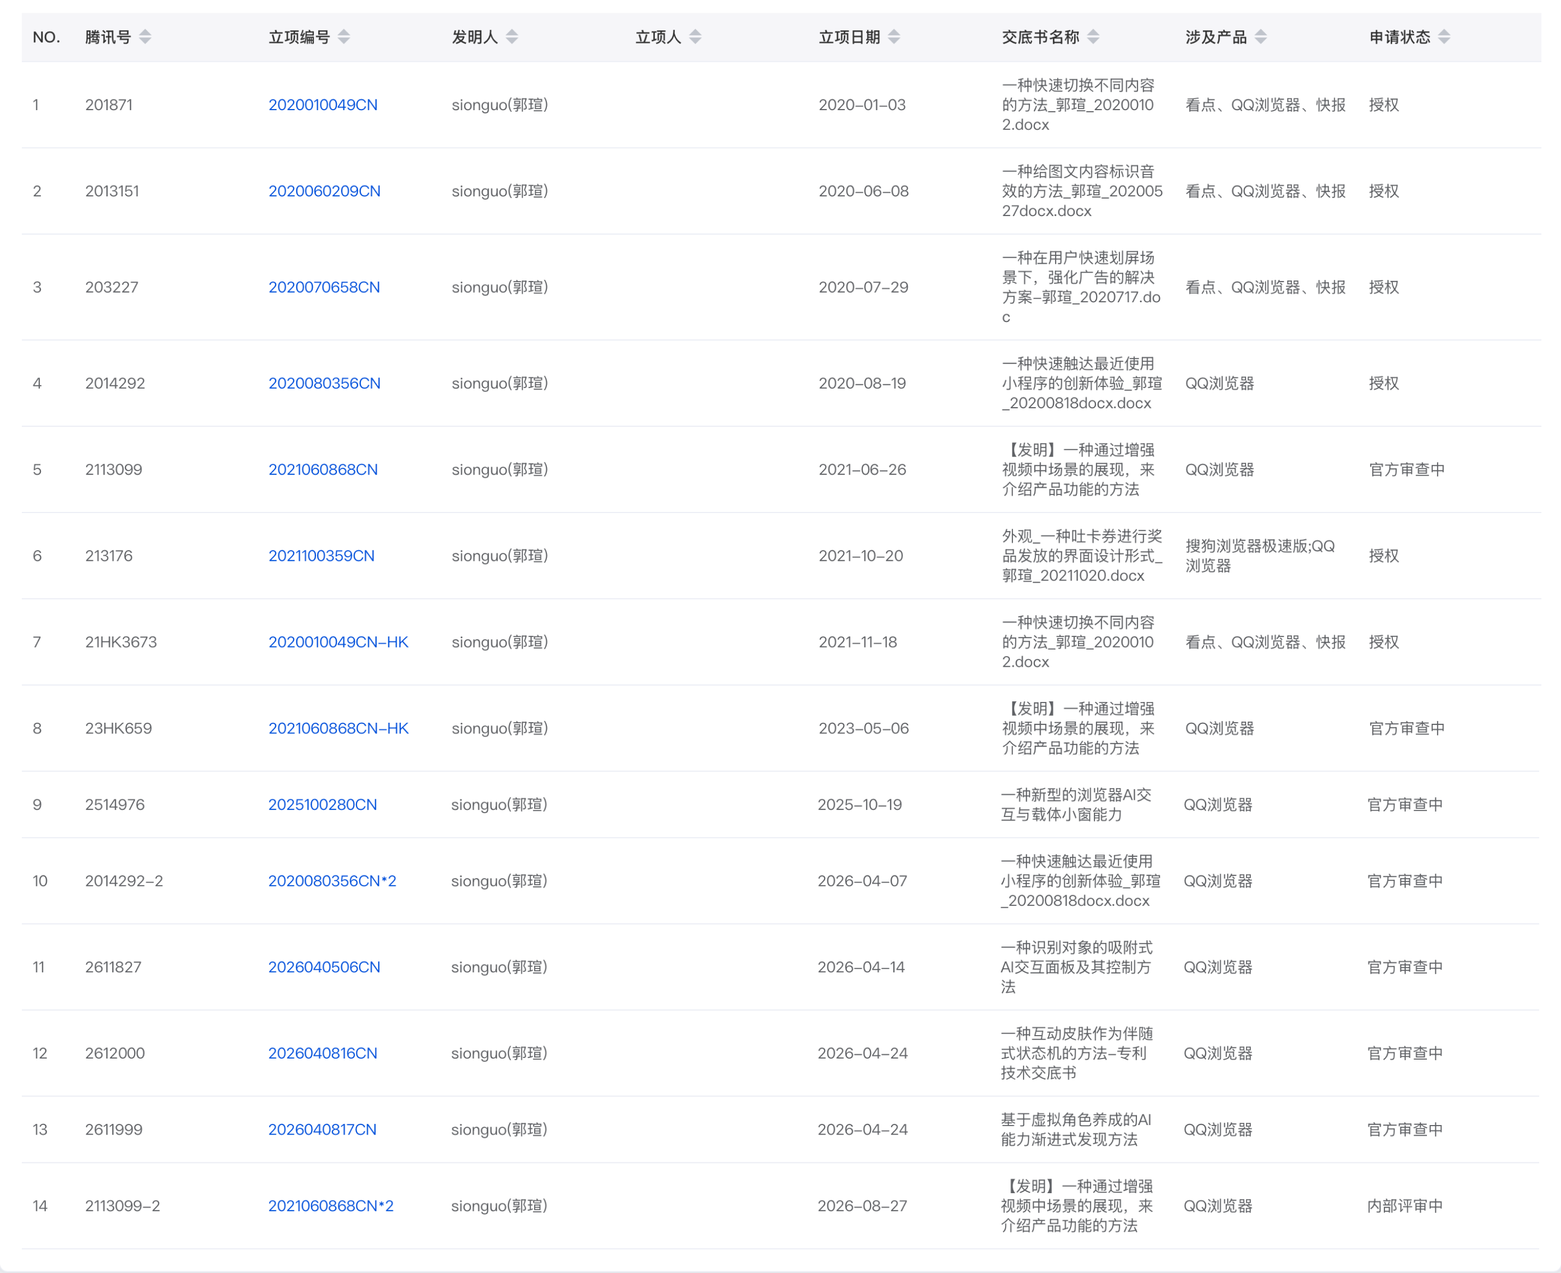Open project link 2020080356CN*2
Image resolution: width=1561 pixels, height=1273 pixels.
click(x=332, y=881)
